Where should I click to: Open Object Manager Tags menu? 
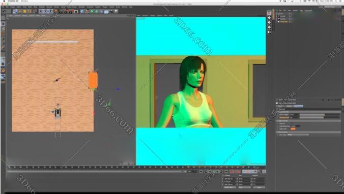302,10
